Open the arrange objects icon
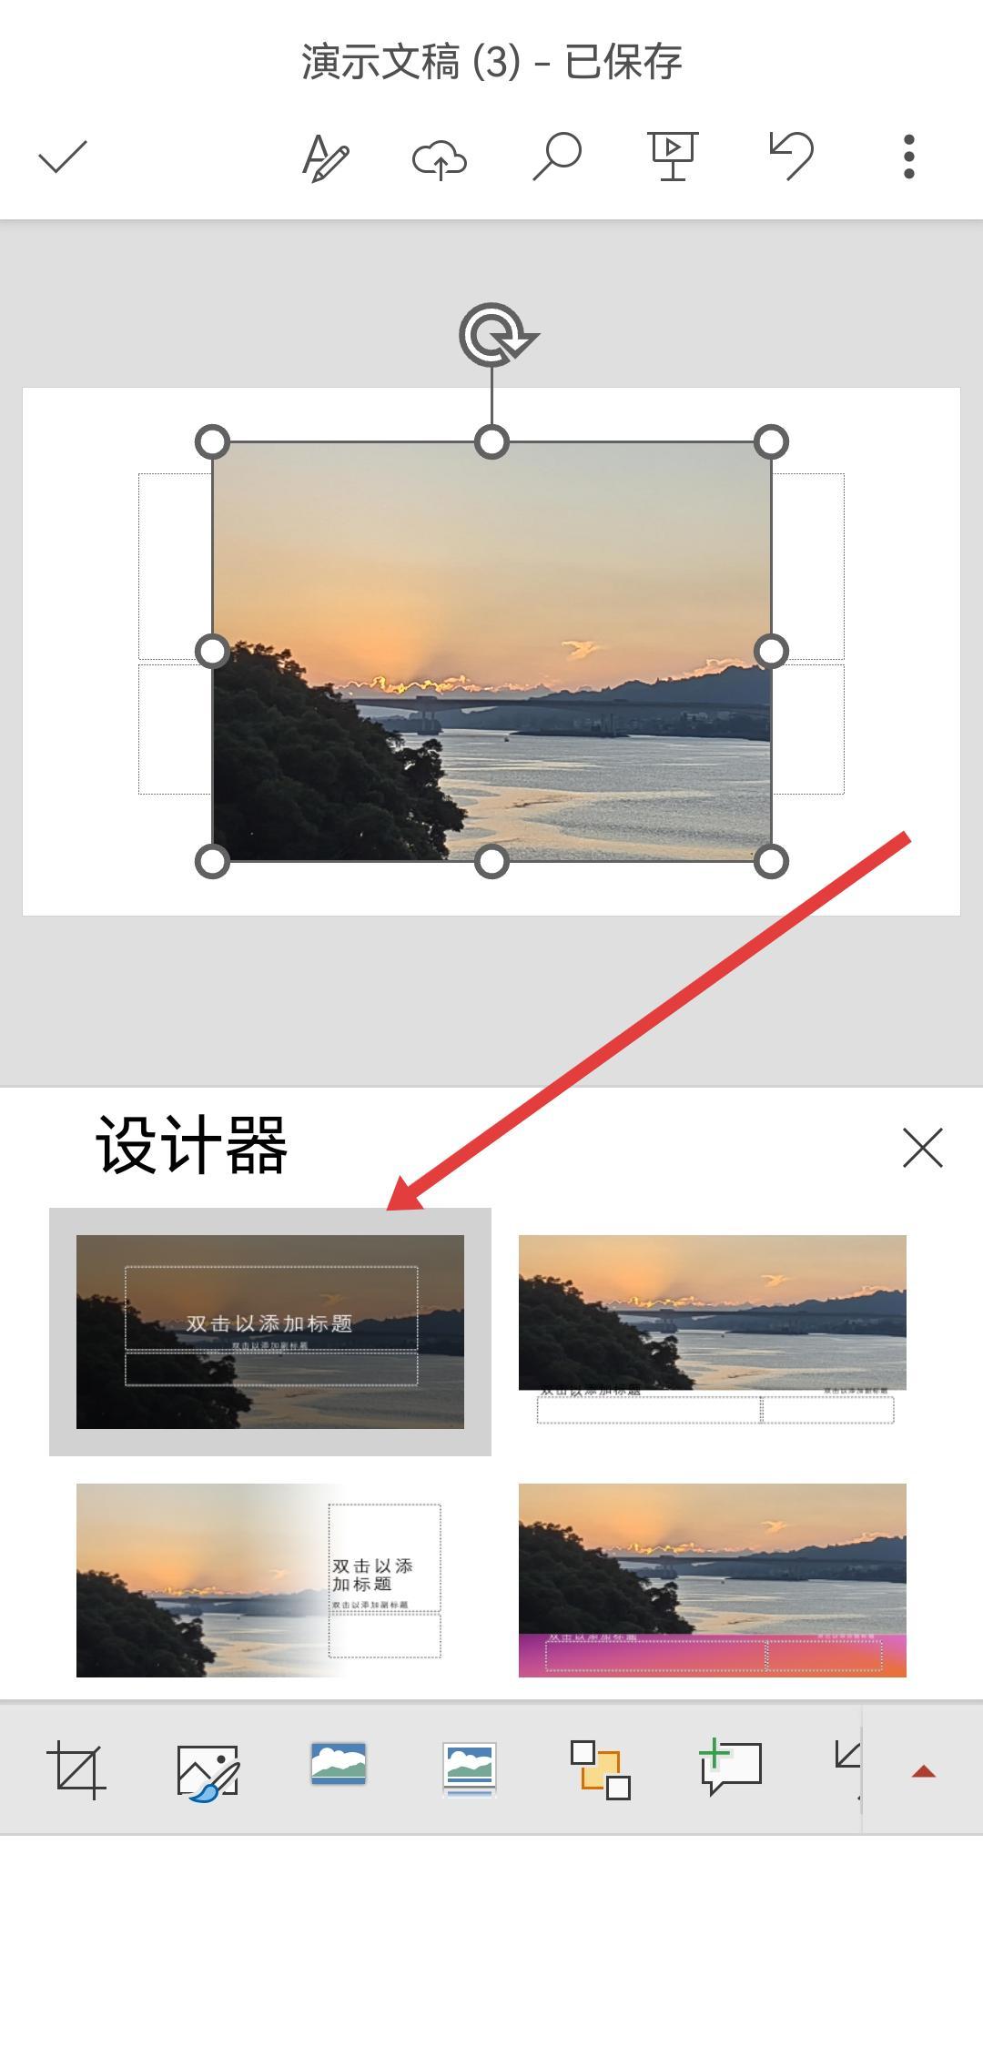The height and width of the screenshot is (2057, 983). [601, 1770]
